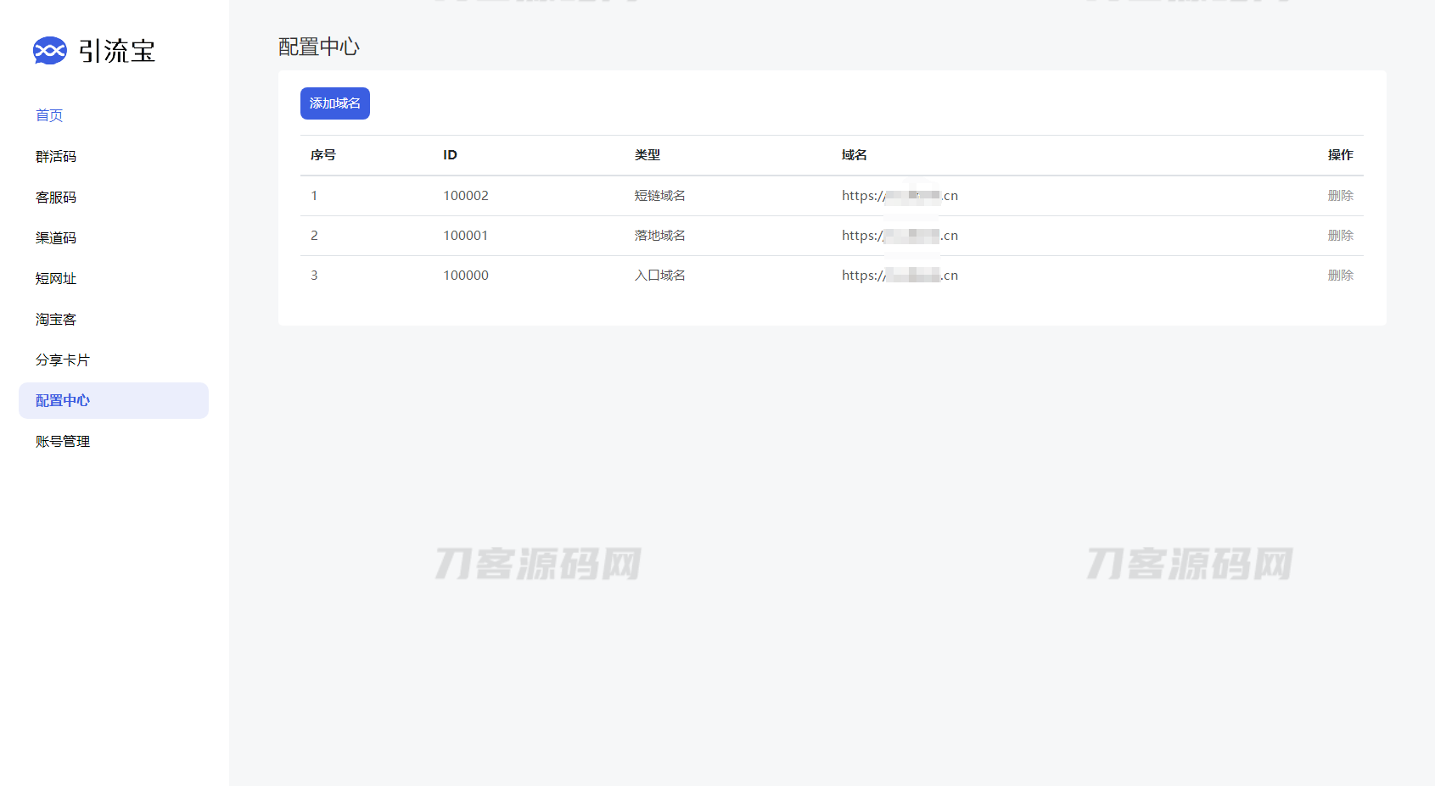Delete the 落地域名 row 100001
Image resolution: width=1435 pixels, height=786 pixels.
pos(1340,236)
